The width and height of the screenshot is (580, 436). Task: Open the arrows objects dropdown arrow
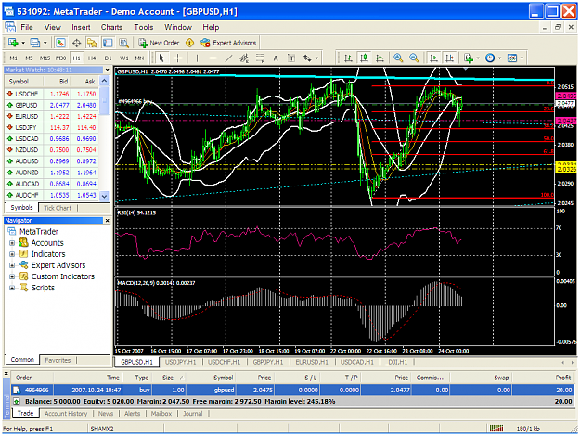point(316,58)
